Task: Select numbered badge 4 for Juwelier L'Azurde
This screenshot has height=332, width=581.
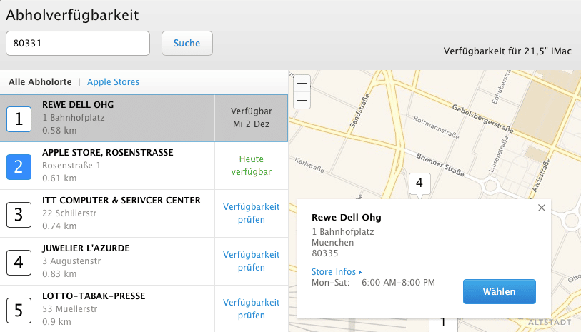Action: point(19,263)
